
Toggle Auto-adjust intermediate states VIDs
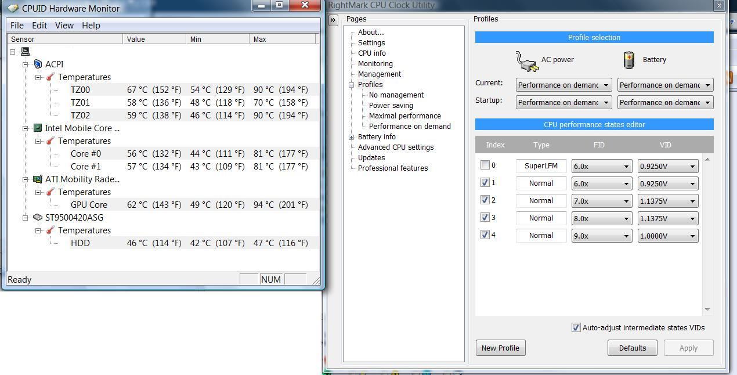576,327
